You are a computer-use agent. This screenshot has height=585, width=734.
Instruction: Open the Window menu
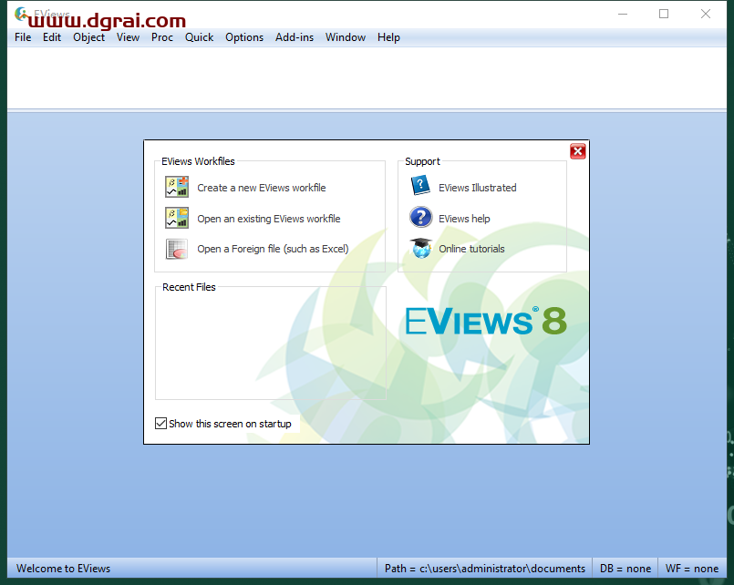tap(346, 37)
